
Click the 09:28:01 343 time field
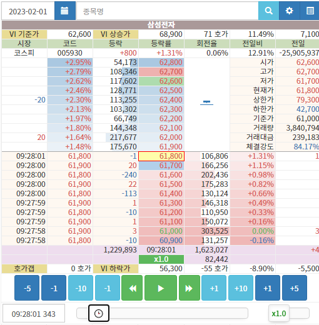point(34,314)
